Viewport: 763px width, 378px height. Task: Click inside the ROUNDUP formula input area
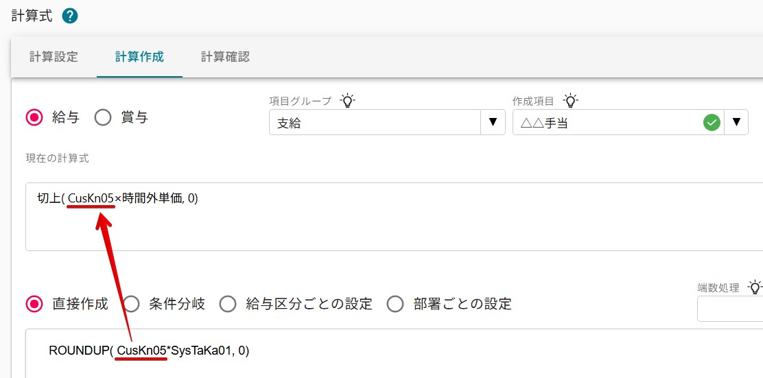point(394,353)
